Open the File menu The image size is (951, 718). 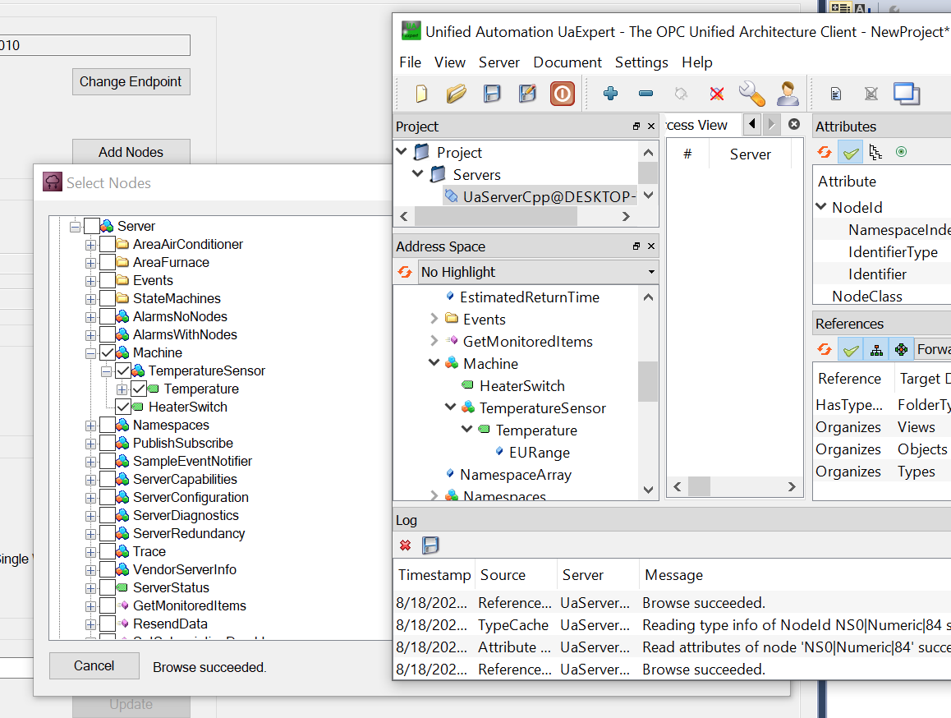[x=410, y=62]
